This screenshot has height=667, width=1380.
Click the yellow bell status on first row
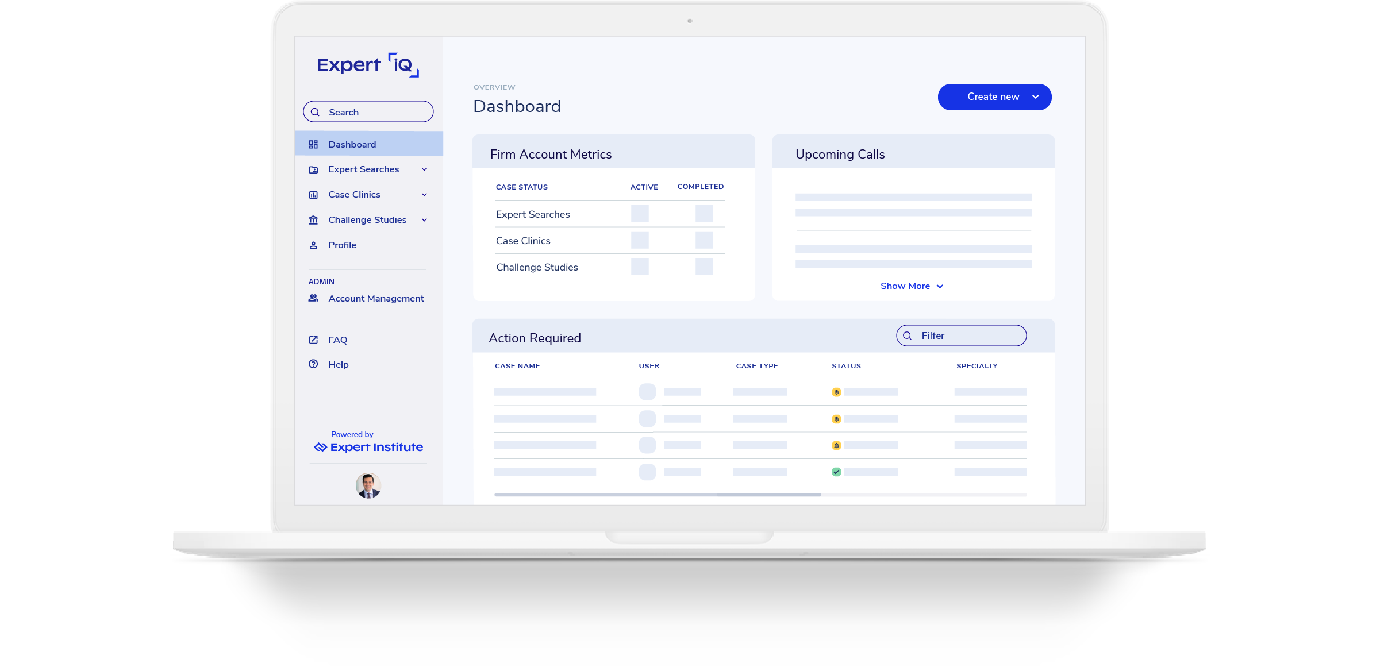tap(836, 392)
